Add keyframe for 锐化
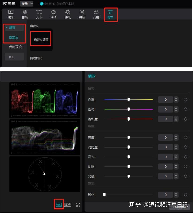 pos(186,195)
